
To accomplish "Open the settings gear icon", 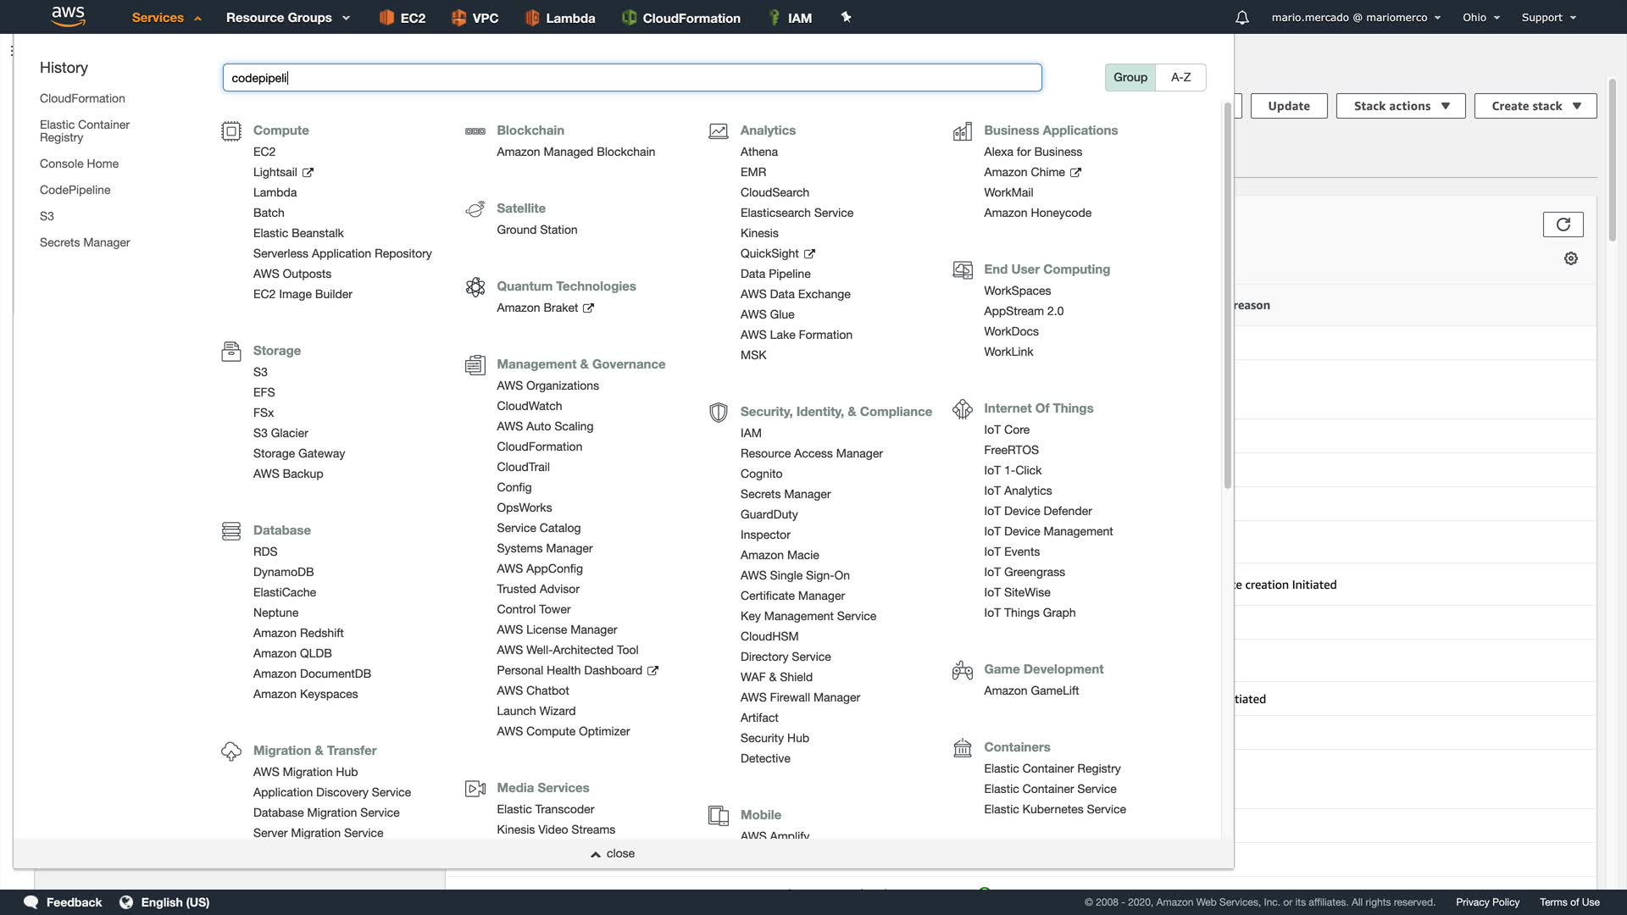I will tap(1570, 258).
